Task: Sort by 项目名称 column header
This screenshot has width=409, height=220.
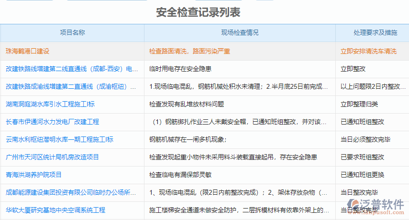Action: coord(72,33)
